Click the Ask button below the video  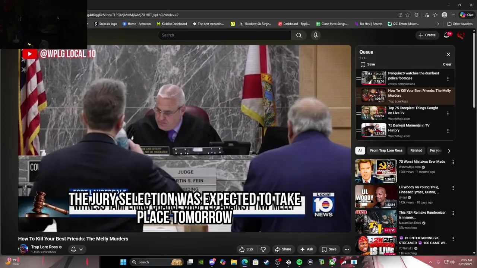306,249
